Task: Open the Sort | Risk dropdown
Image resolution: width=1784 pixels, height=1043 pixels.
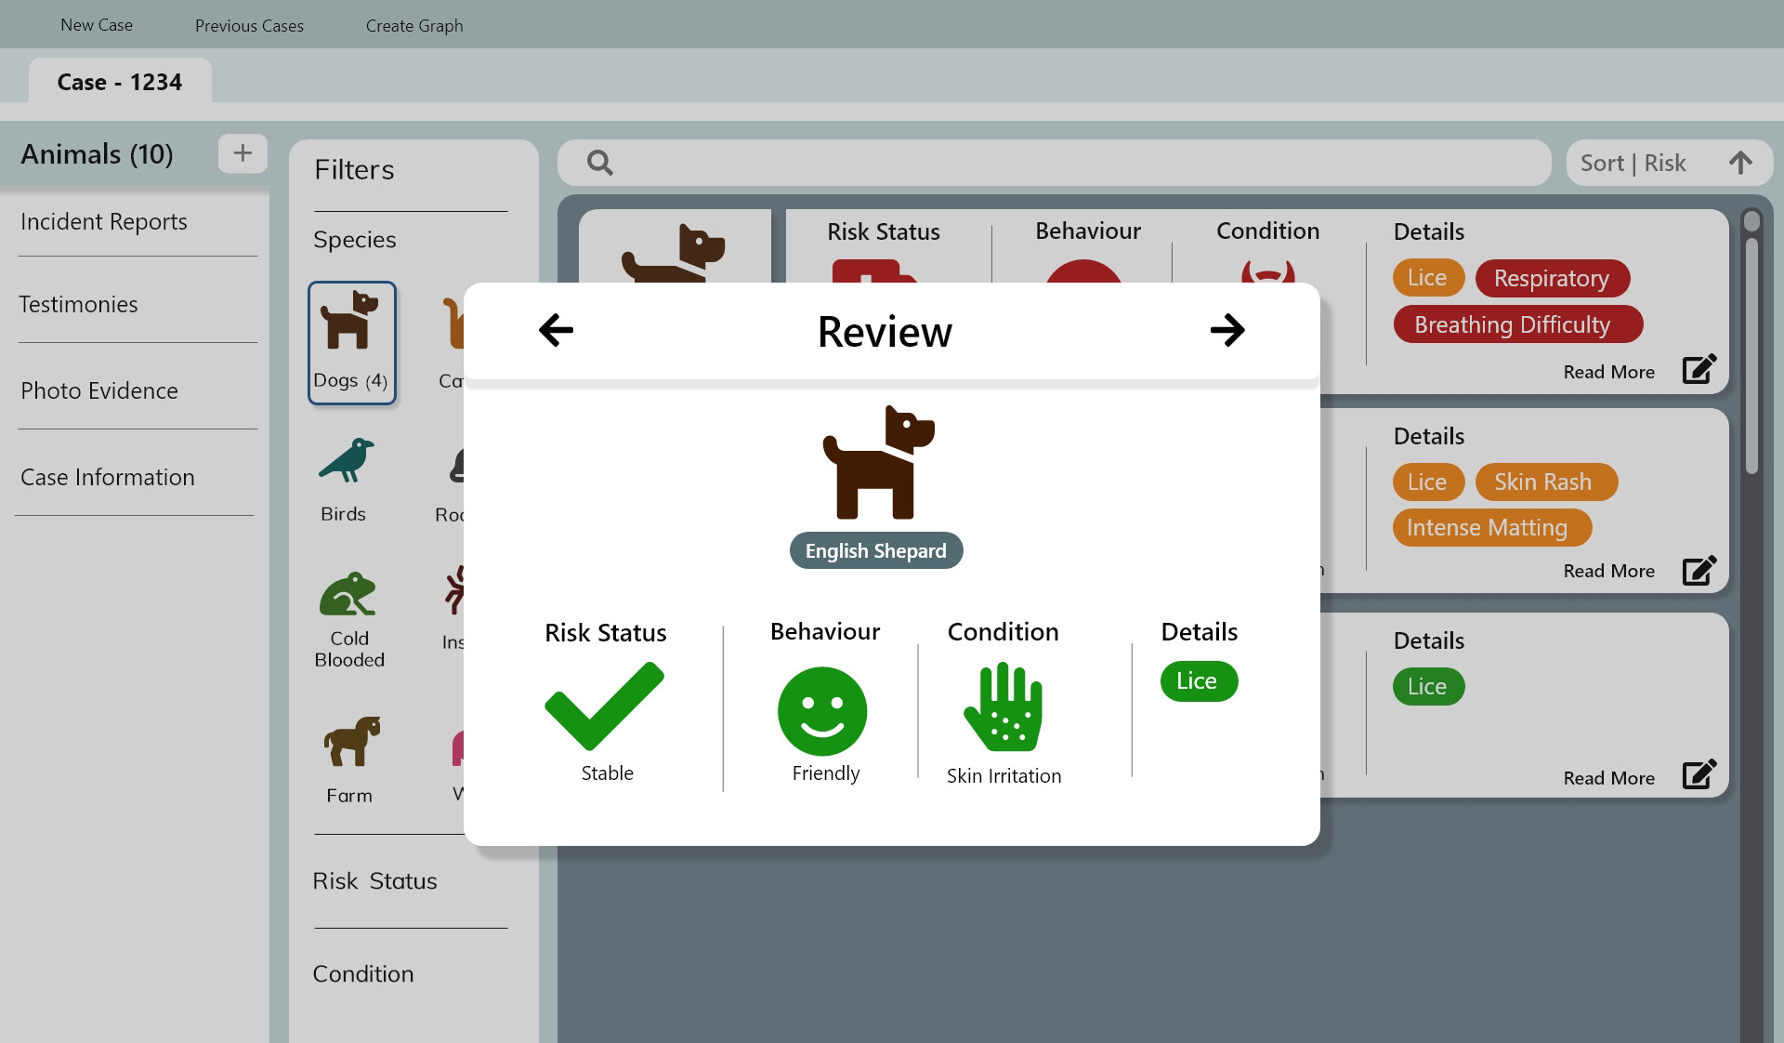Action: (1633, 163)
